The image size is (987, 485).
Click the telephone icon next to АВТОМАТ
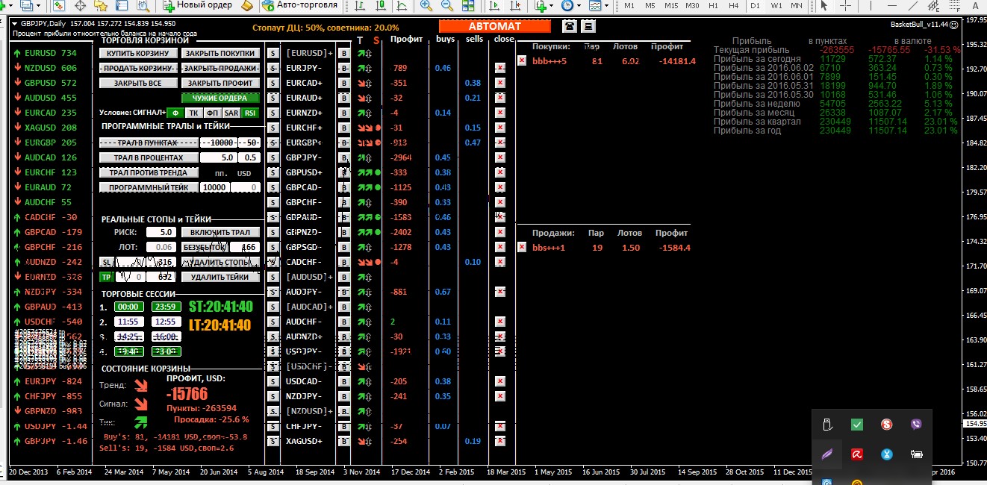[x=570, y=26]
